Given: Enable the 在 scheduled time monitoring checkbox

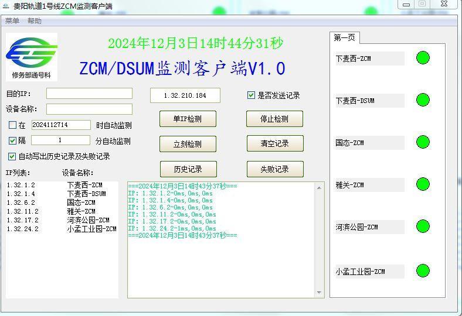Looking at the screenshot, I should point(13,125).
